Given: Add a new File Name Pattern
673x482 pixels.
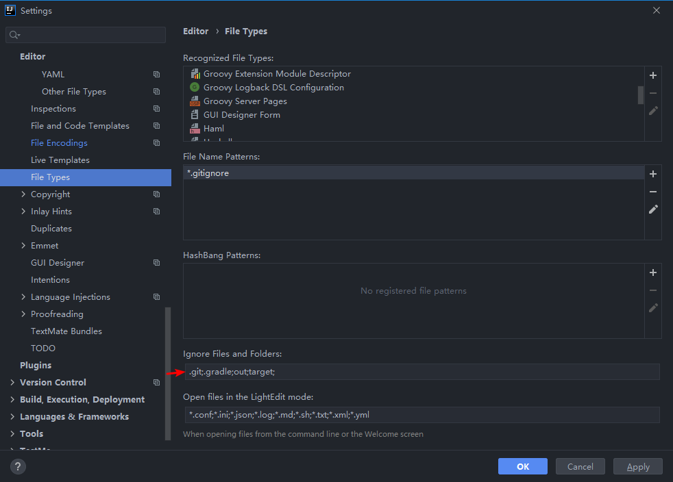Looking at the screenshot, I should coord(653,174).
